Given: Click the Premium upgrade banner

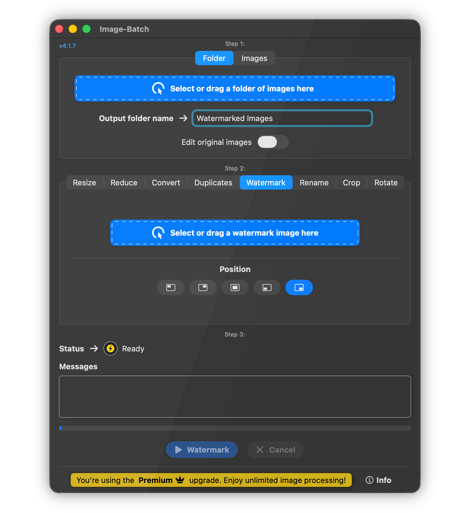Looking at the screenshot, I should click(x=211, y=480).
